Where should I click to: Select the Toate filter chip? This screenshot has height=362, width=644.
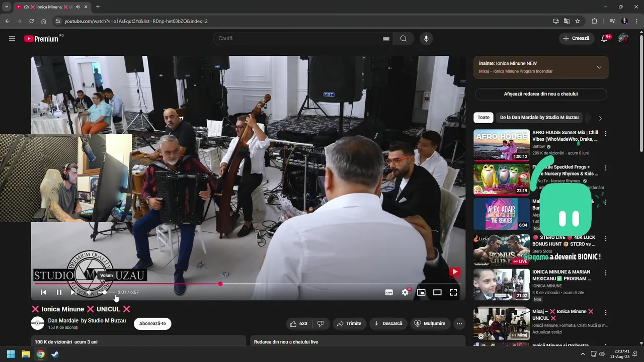(x=484, y=118)
